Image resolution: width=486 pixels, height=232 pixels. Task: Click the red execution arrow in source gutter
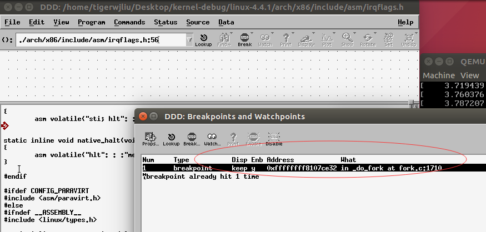click(4, 125)
